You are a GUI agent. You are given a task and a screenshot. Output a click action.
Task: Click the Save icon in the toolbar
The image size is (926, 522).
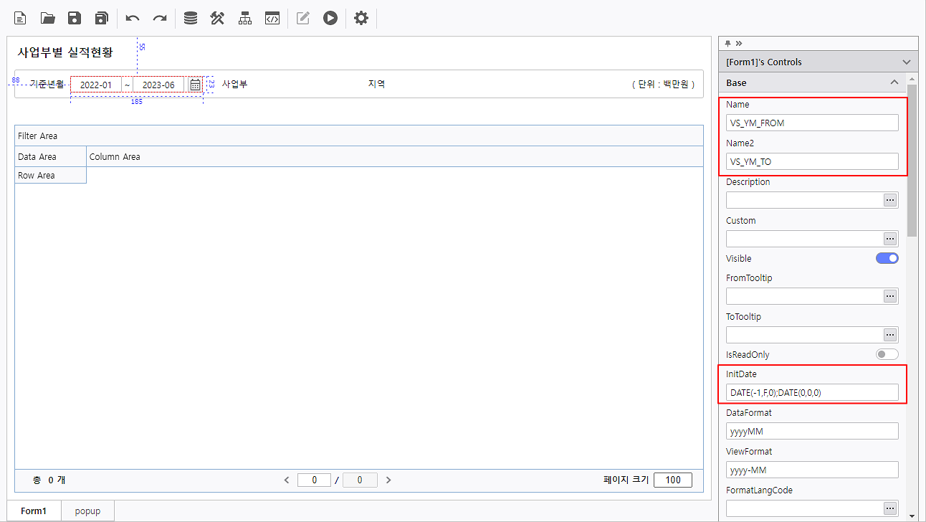[75, 18]
